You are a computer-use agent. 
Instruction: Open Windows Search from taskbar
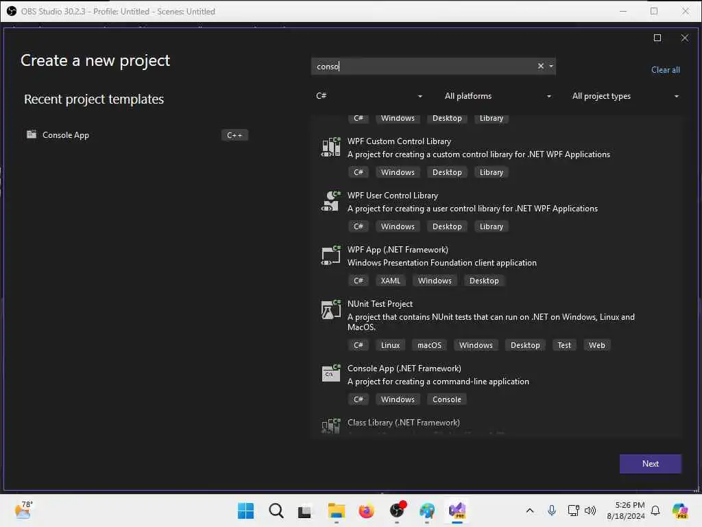[276, 511]
